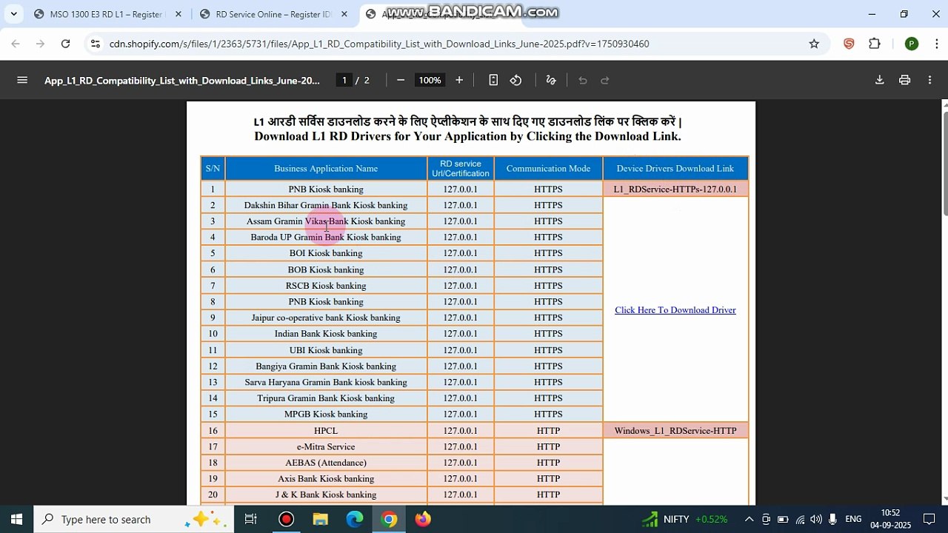Click Indian Bank Kiosk banking
Screen dimensions: 948x533
[x=326, y=334]
